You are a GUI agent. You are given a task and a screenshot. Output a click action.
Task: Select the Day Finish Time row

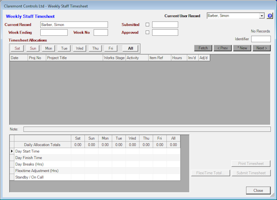tap(95, 158)
